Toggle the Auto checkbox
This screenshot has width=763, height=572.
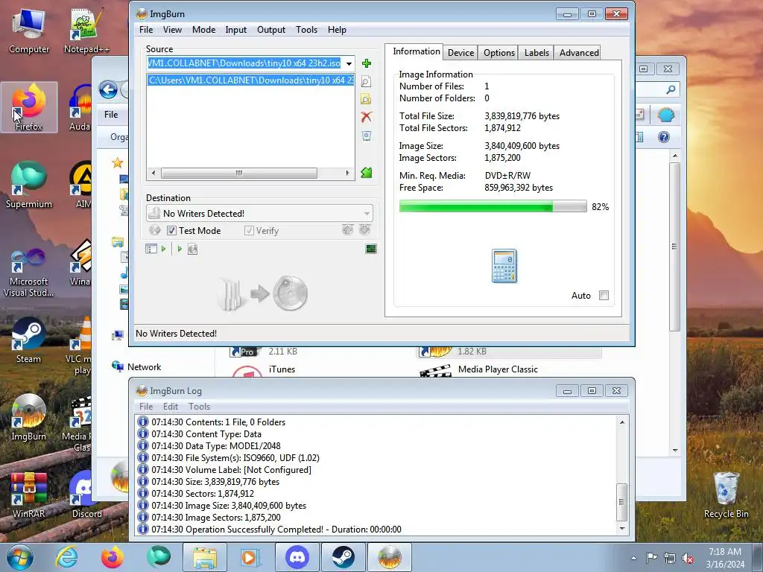point(604,295)
